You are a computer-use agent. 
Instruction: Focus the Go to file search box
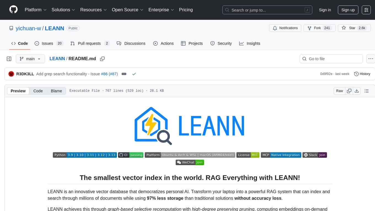pyautogui.click(x=331, y=59)
